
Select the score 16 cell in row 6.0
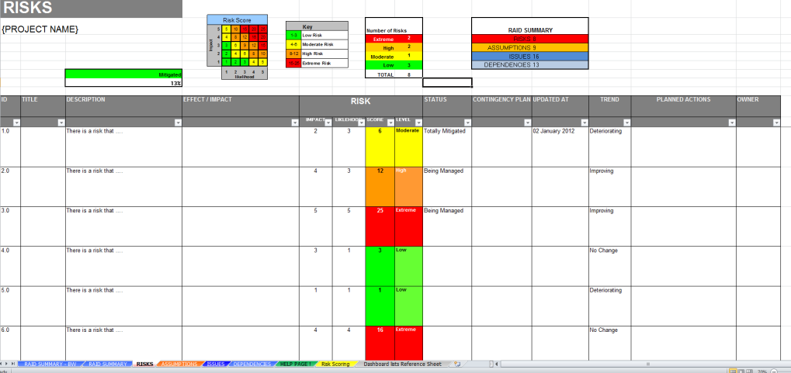[x=380, y=343]
